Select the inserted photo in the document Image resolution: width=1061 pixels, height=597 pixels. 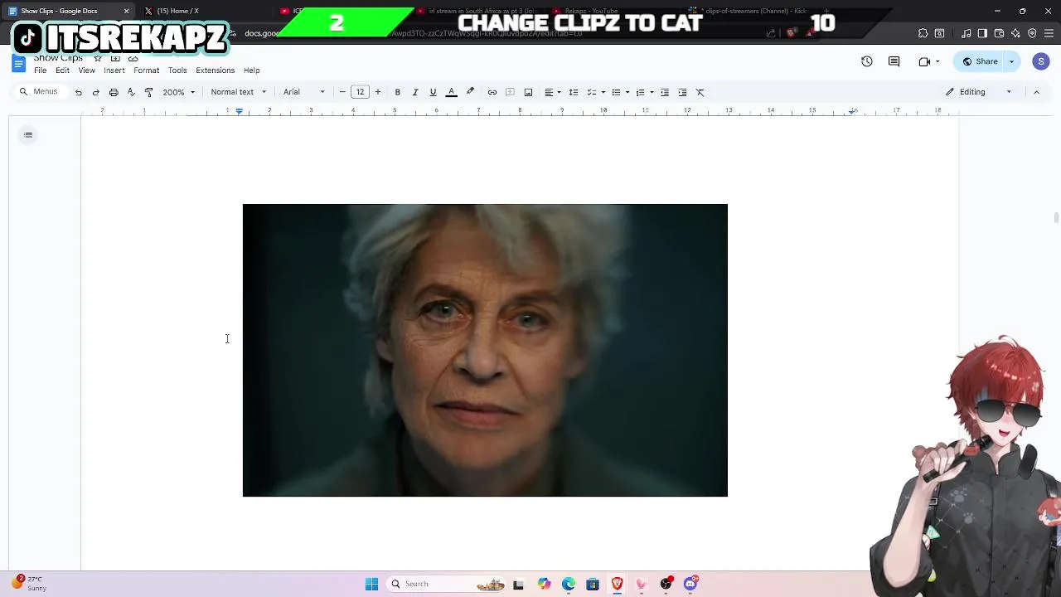tap(485, 350)
